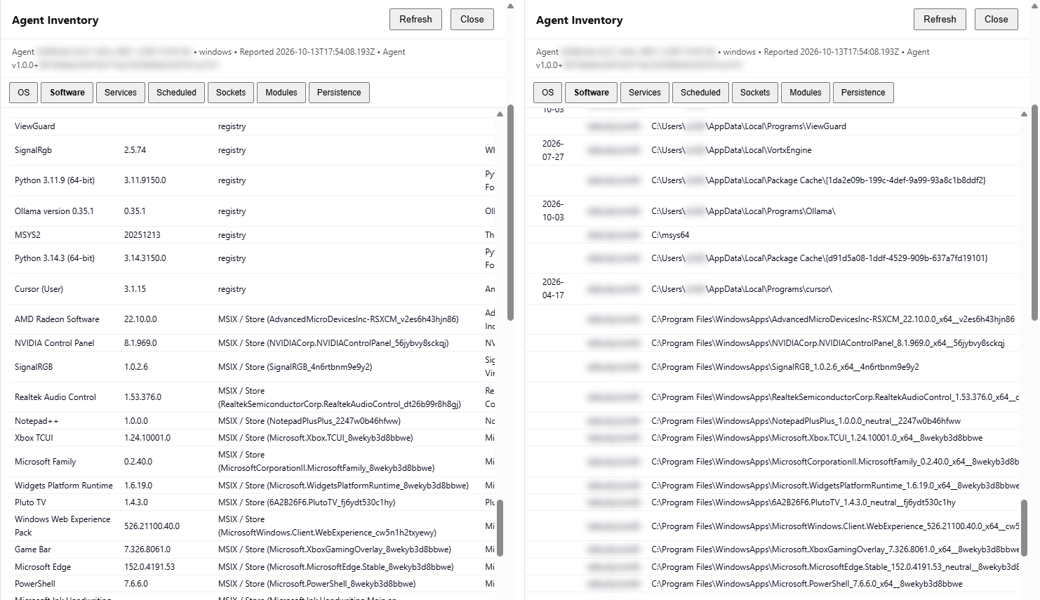Click the scroll-up arrow in the left software list
The image size is (1040, 600).
[x=500, y=114]
